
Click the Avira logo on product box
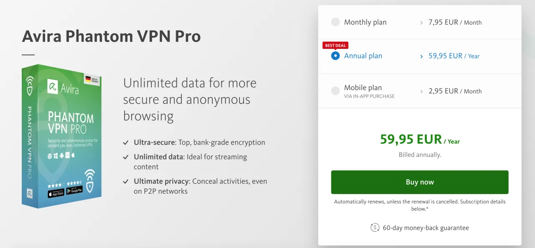coord(63,86)
